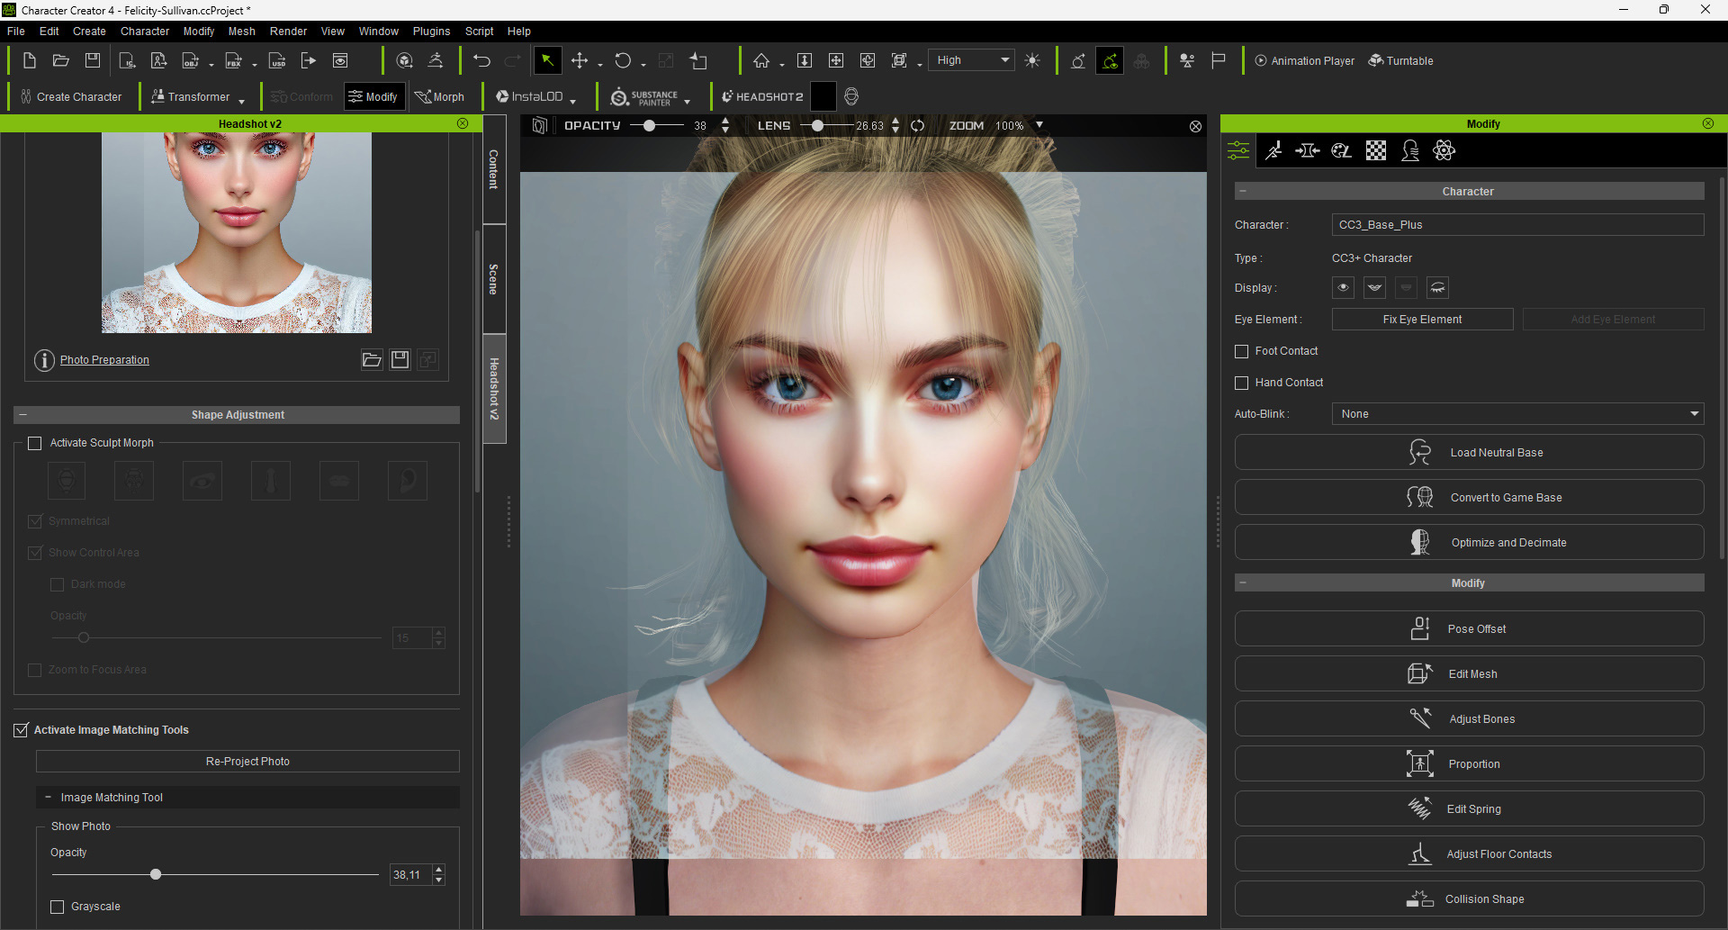Expand the Transformer dropdown arrow
1728x930 pixels.
[241, 100]
